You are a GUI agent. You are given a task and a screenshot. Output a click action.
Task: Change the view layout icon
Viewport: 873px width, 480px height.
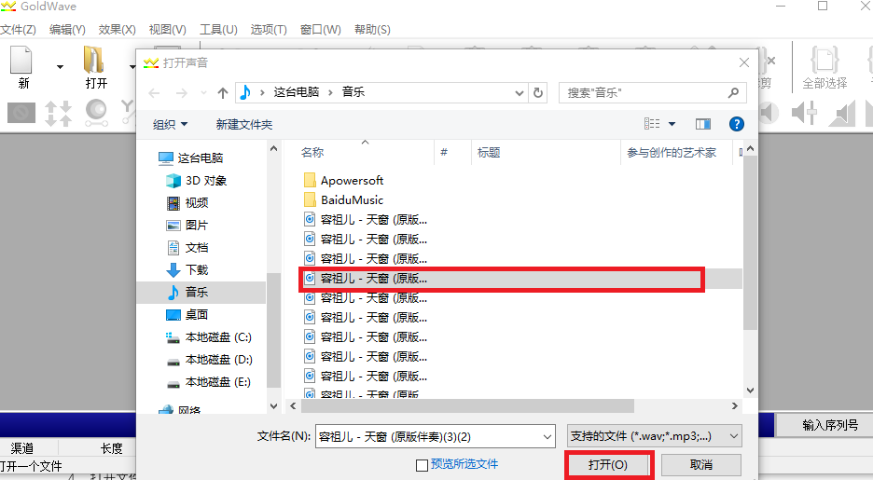point(652,123)
